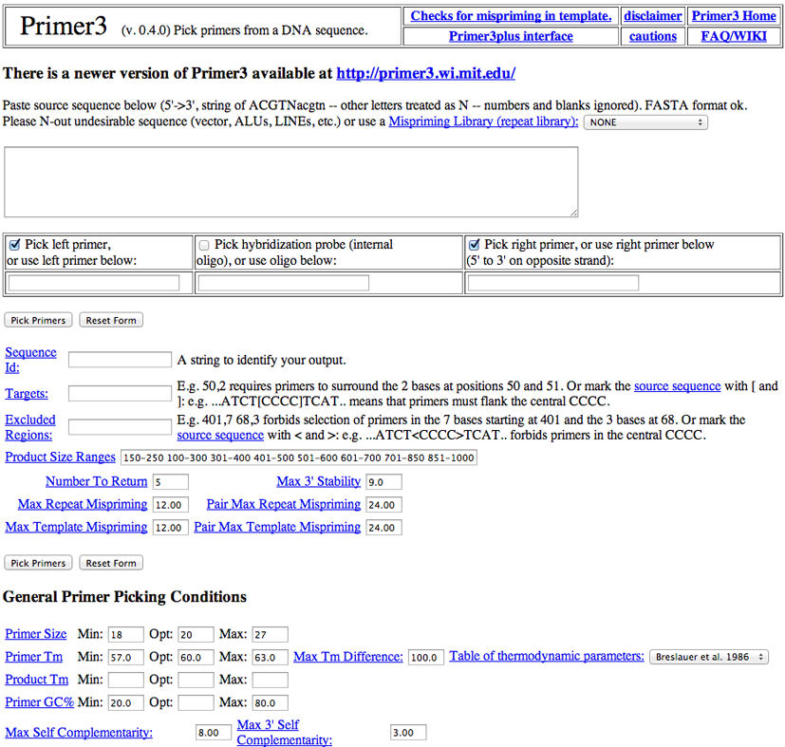This screenshot has width=785, height=747.
Task: Open Table of thermodynamic parameters link
Action: pos(547,656)
